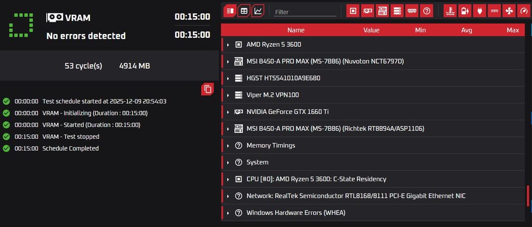Copy the test log with clipboard icon
This screenshot has height=227, width=532.
[207, 89]
